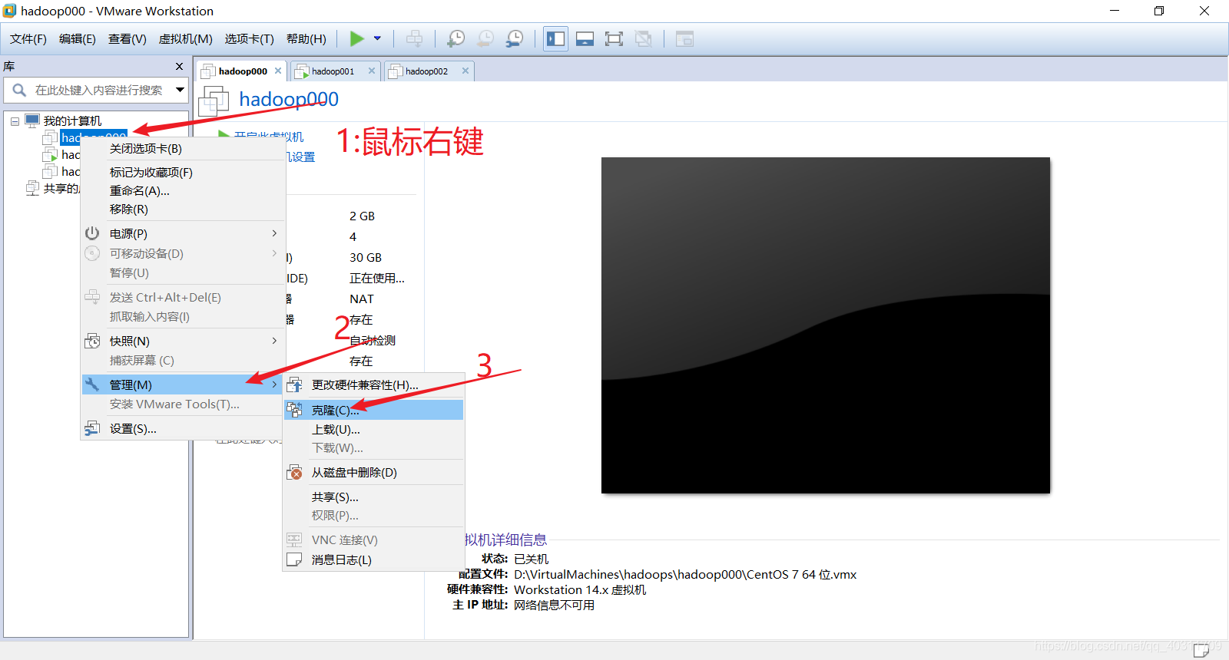The width and height of the screenshot is (1229, 660).
Task: Choose 标记为收藏项(F) in context menu
Action: click(151, 173)
